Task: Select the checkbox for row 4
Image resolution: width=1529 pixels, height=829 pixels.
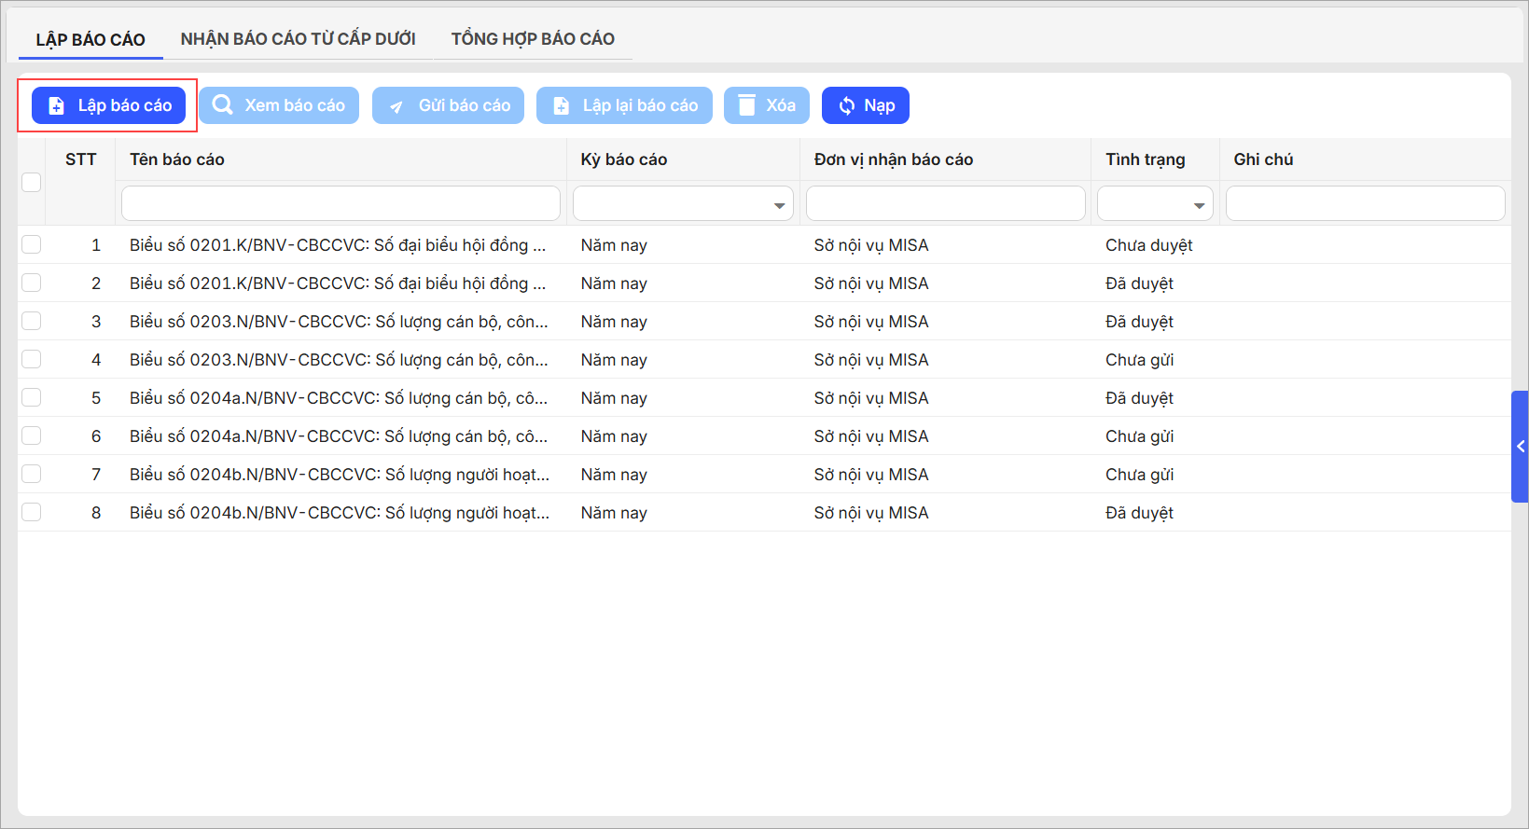Action: pos(32,359)
